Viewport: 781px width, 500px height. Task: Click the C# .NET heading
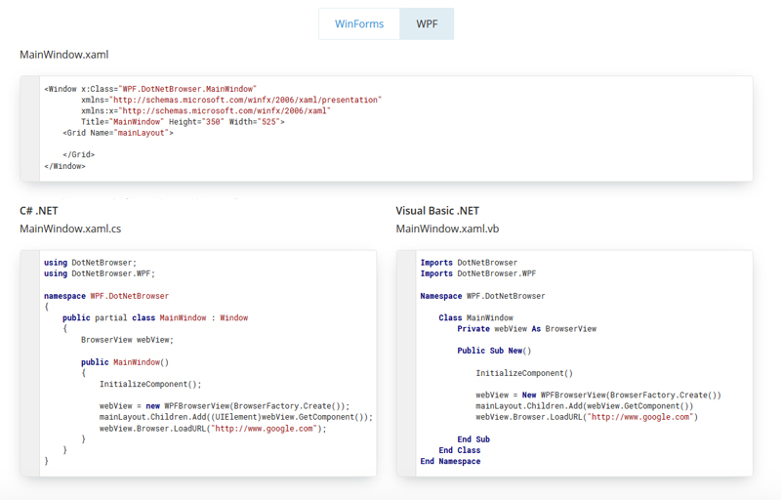(x=39, y=211)
